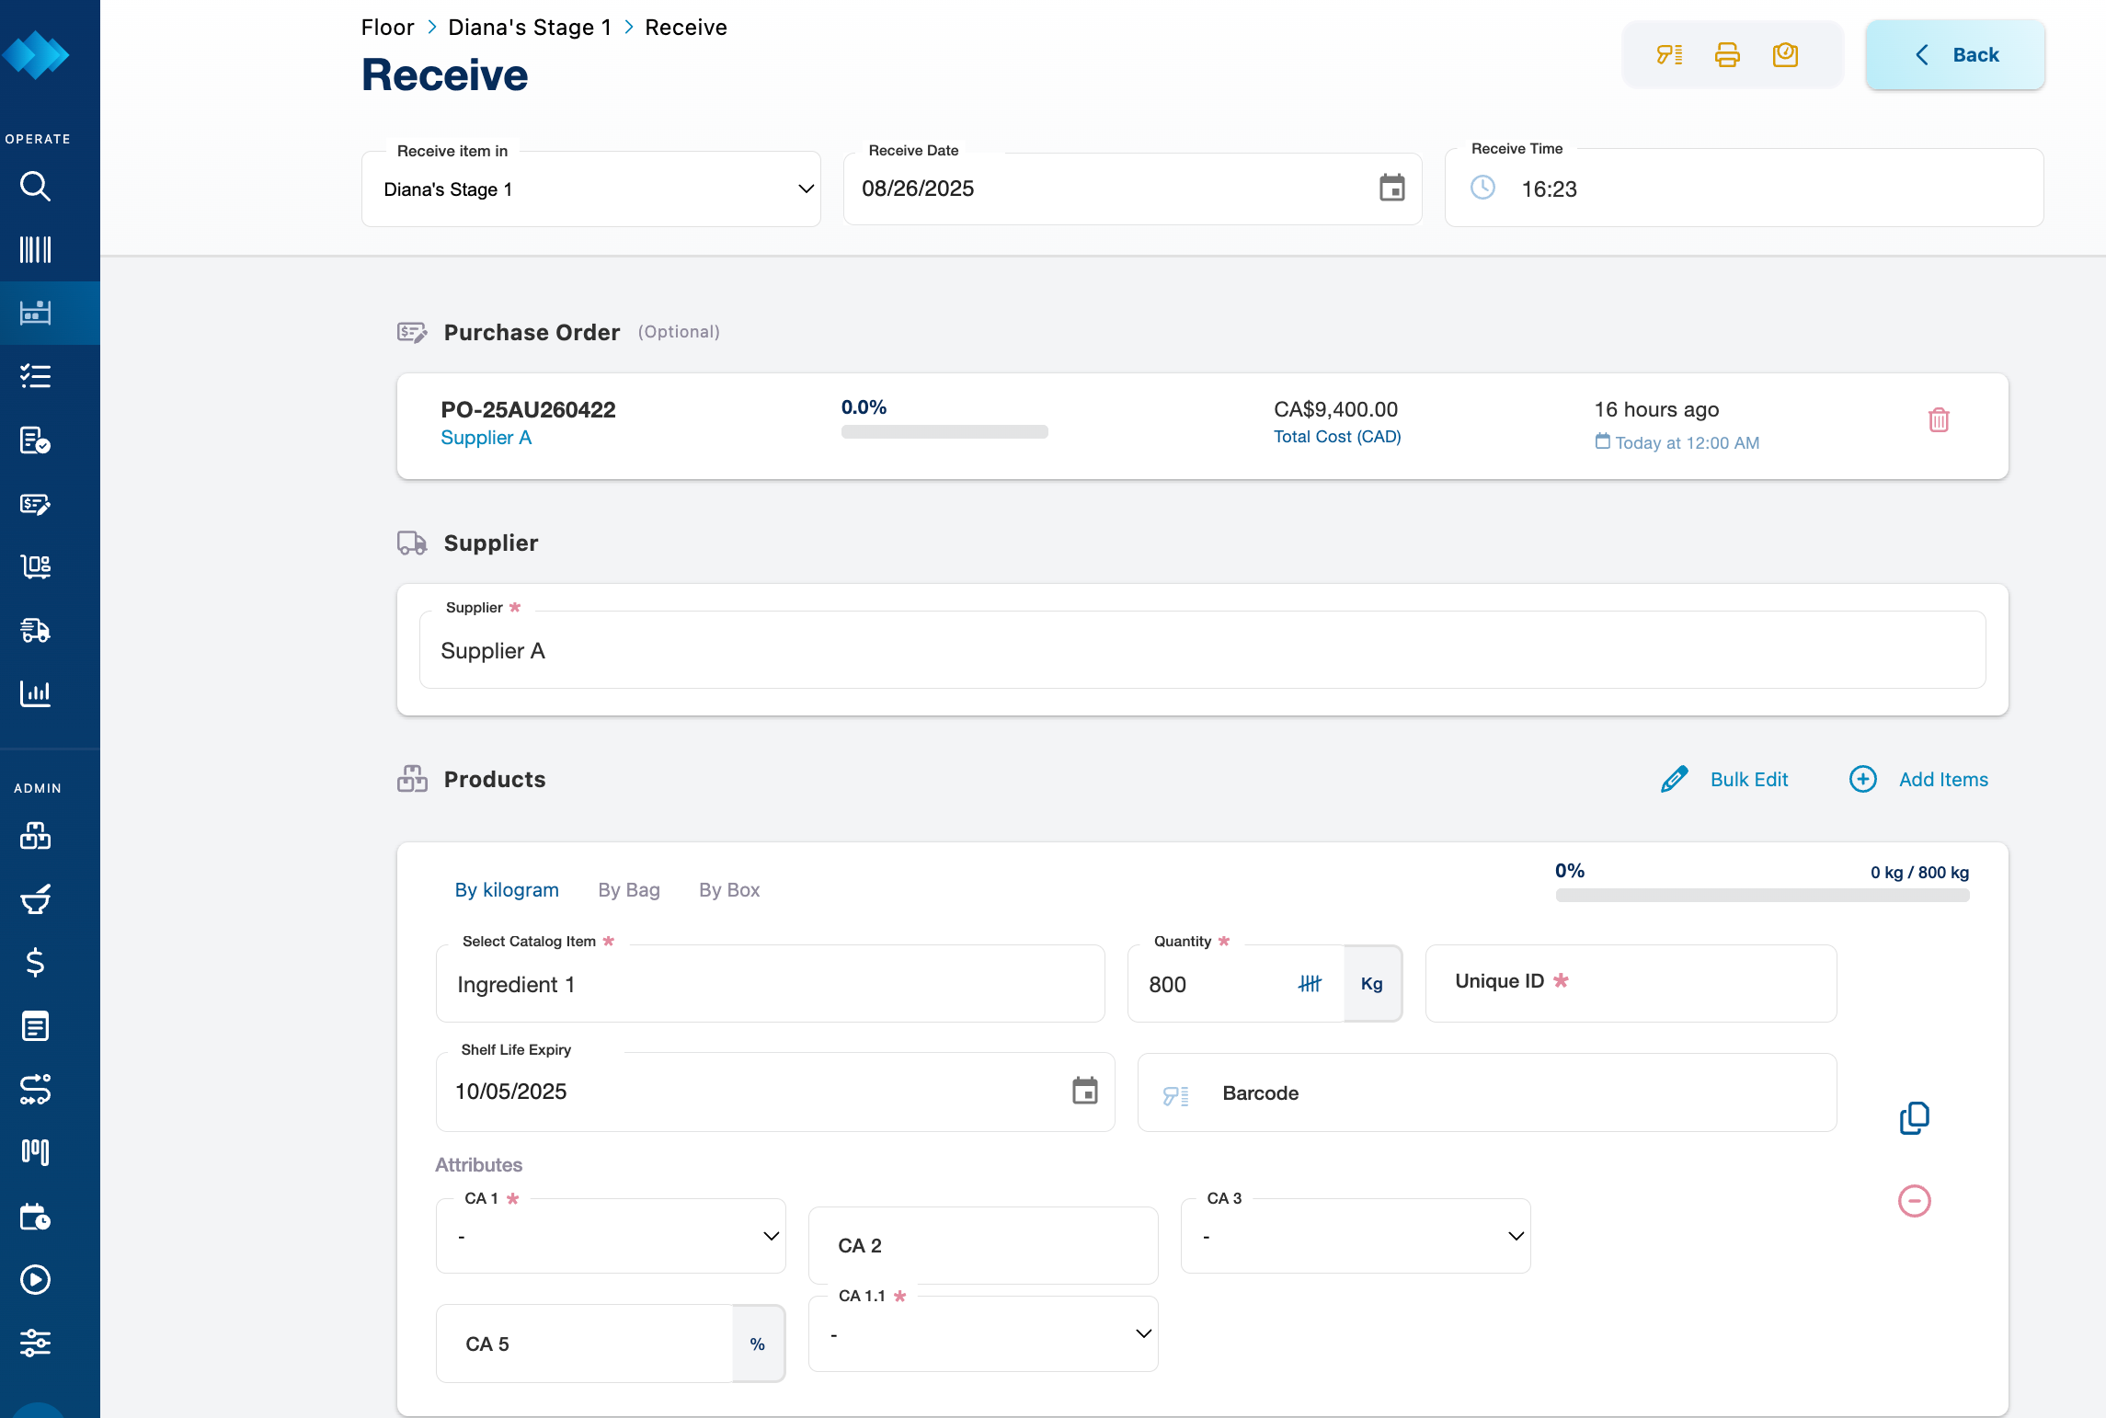Open Receive Date calendar picker
Viewport: 2106px width, 1418px height.
pyautogui.click(x=1391, y=189)
